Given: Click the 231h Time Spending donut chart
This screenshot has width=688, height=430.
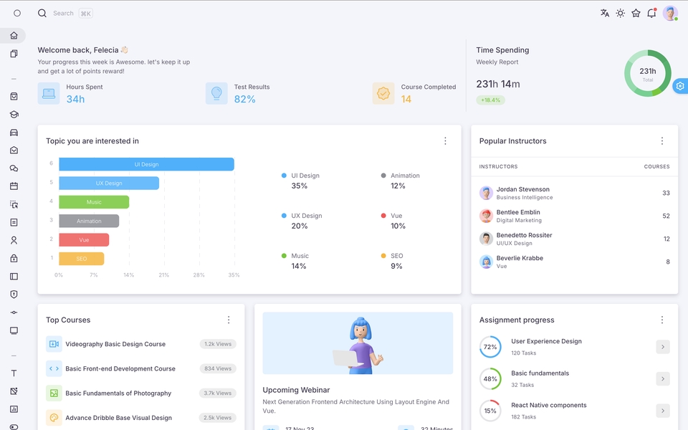Looking at the screenshot, I should (648, 73).
